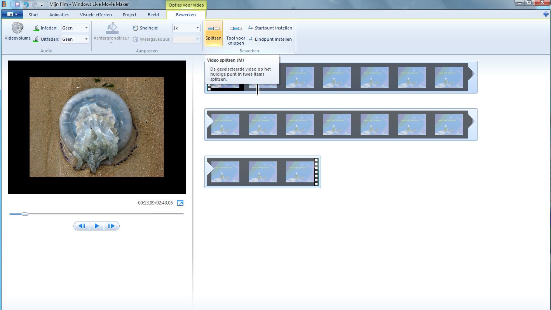Click the save icon in title bar
This screenshot has height=310, width=551.
(17, 4)
